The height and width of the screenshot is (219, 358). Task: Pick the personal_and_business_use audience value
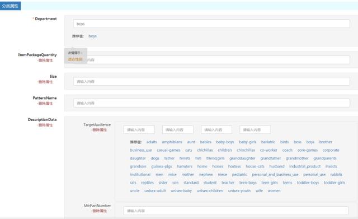[275, 174]
